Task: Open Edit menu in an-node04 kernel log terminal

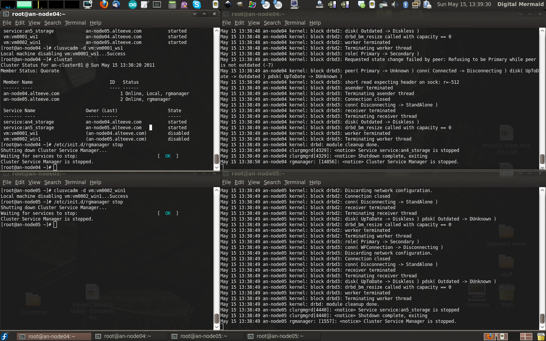Action: click(x=239, y=23)
